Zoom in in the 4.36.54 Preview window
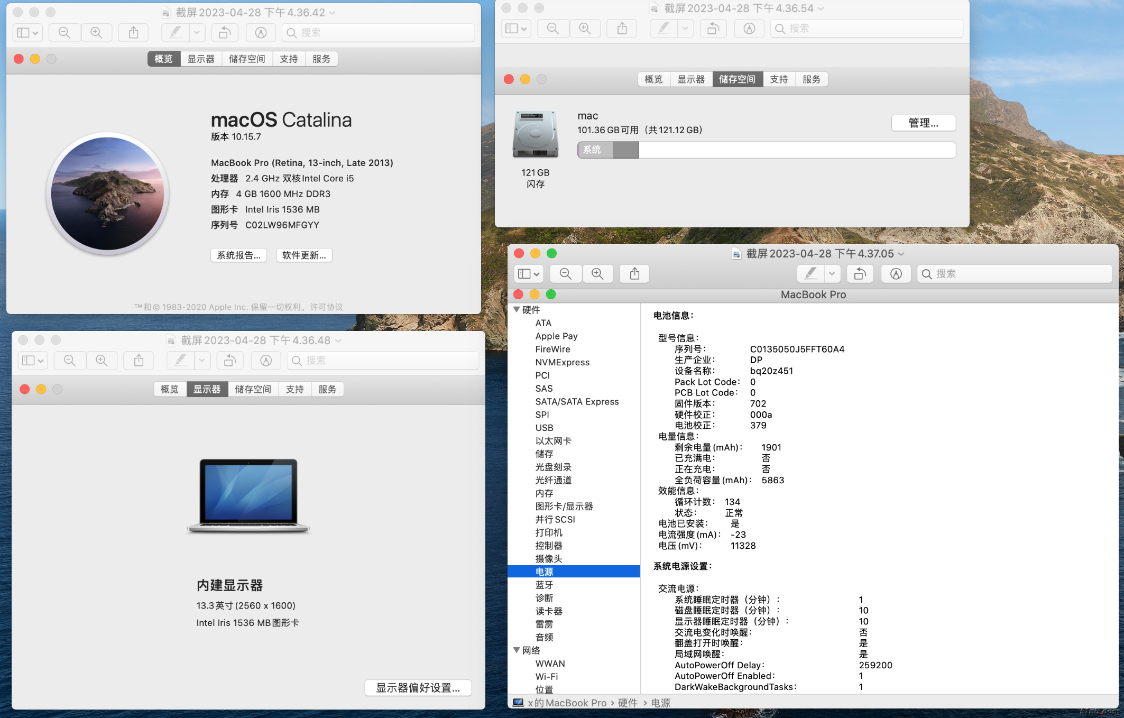The width and height of the screenshot is (1124, 718). 585,29
